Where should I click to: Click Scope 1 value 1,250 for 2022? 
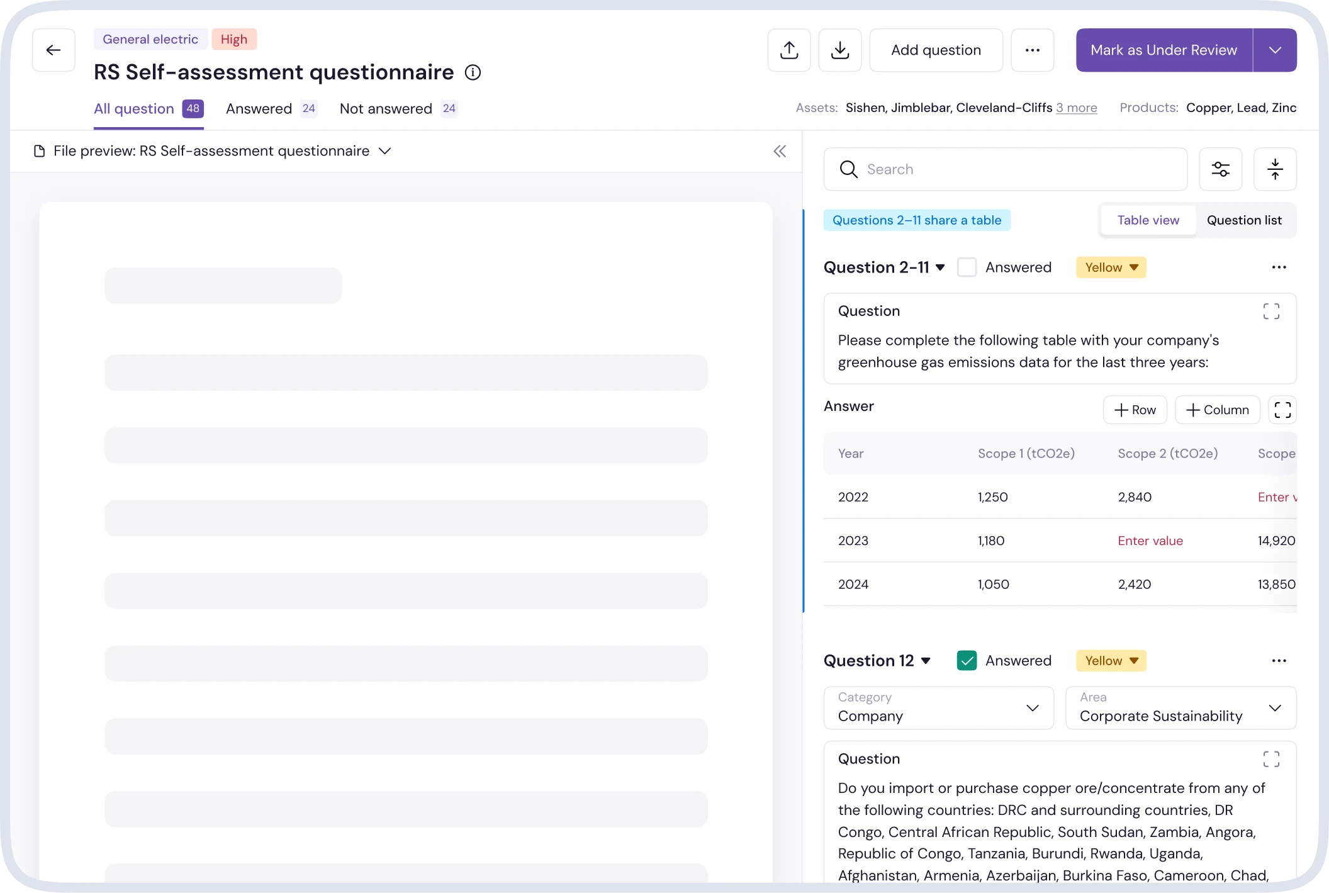[x=993, y=497]
